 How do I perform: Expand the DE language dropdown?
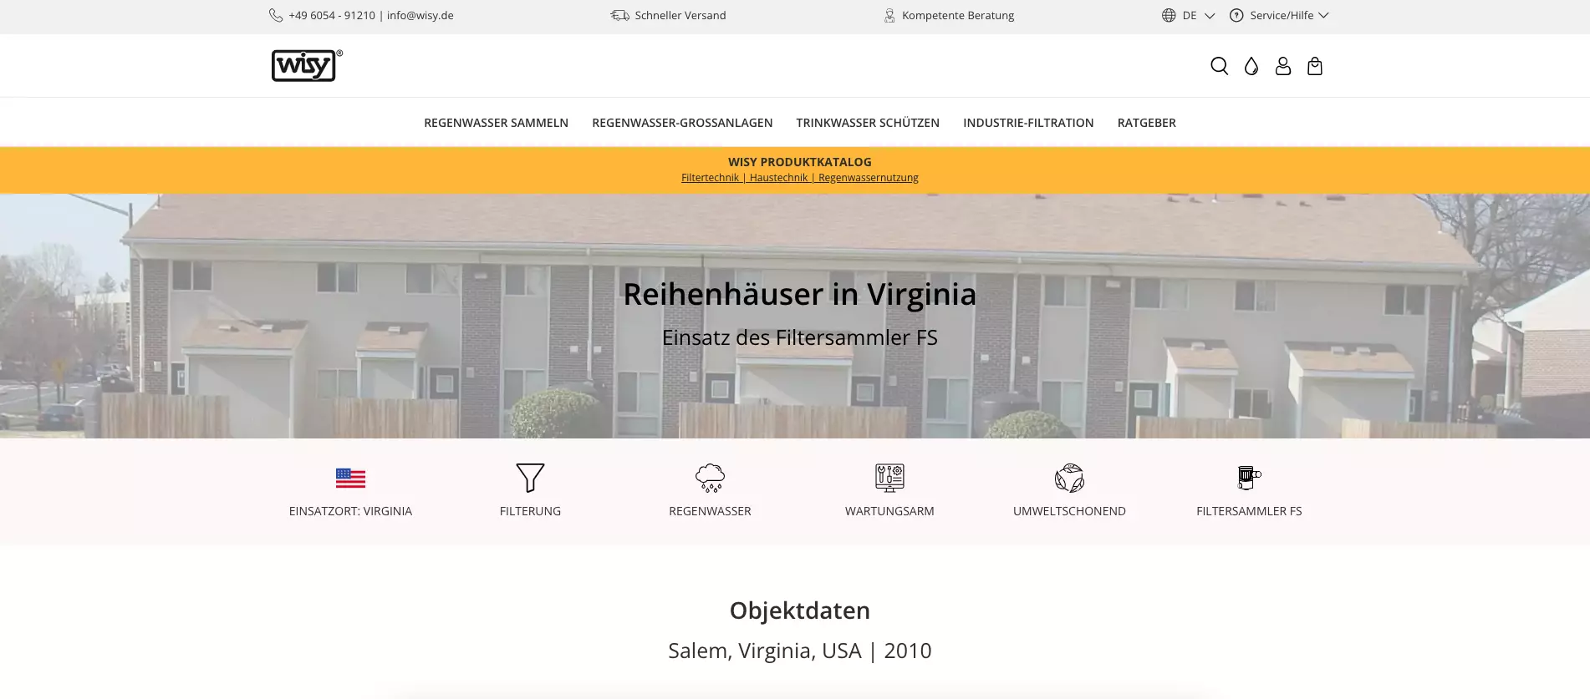(x=1188, y=15)
